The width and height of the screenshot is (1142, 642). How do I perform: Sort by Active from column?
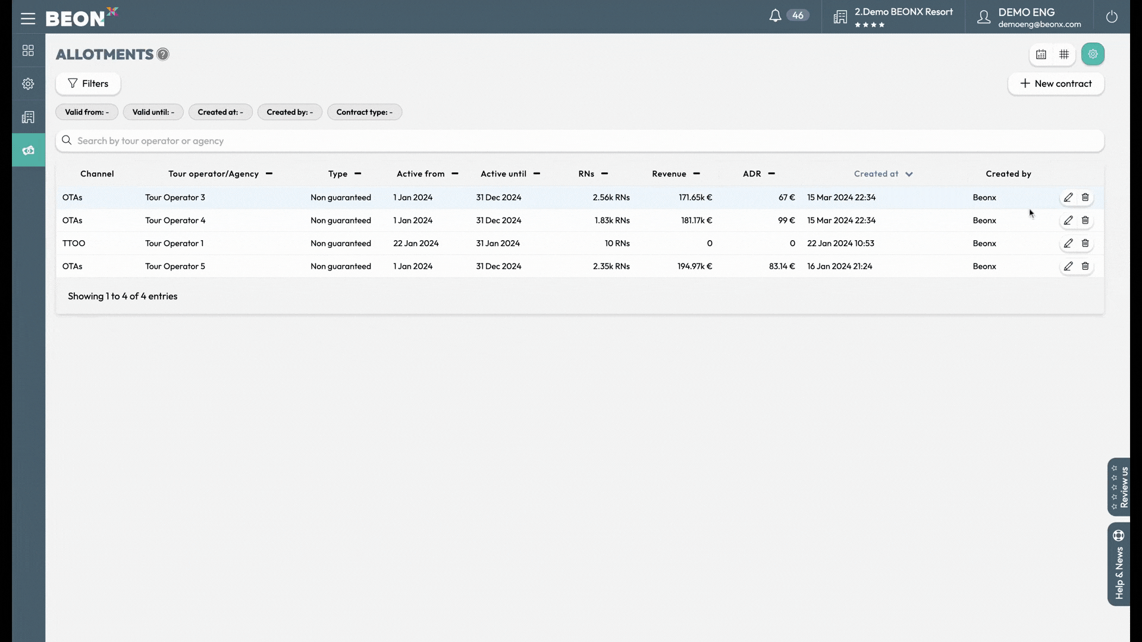pos(427,174)
